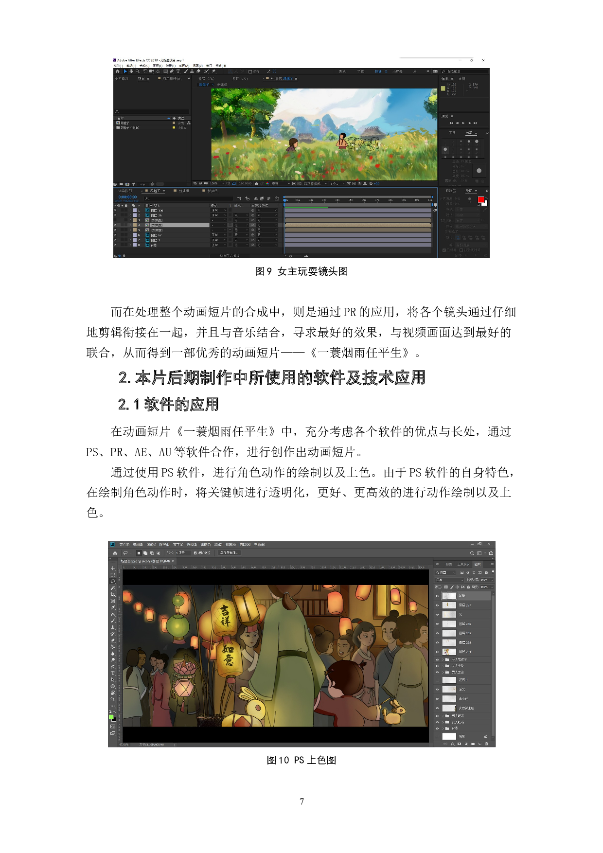Click the Select and Mask button
The height and width of the screenshot is (853, 603).
coord(229,553)
